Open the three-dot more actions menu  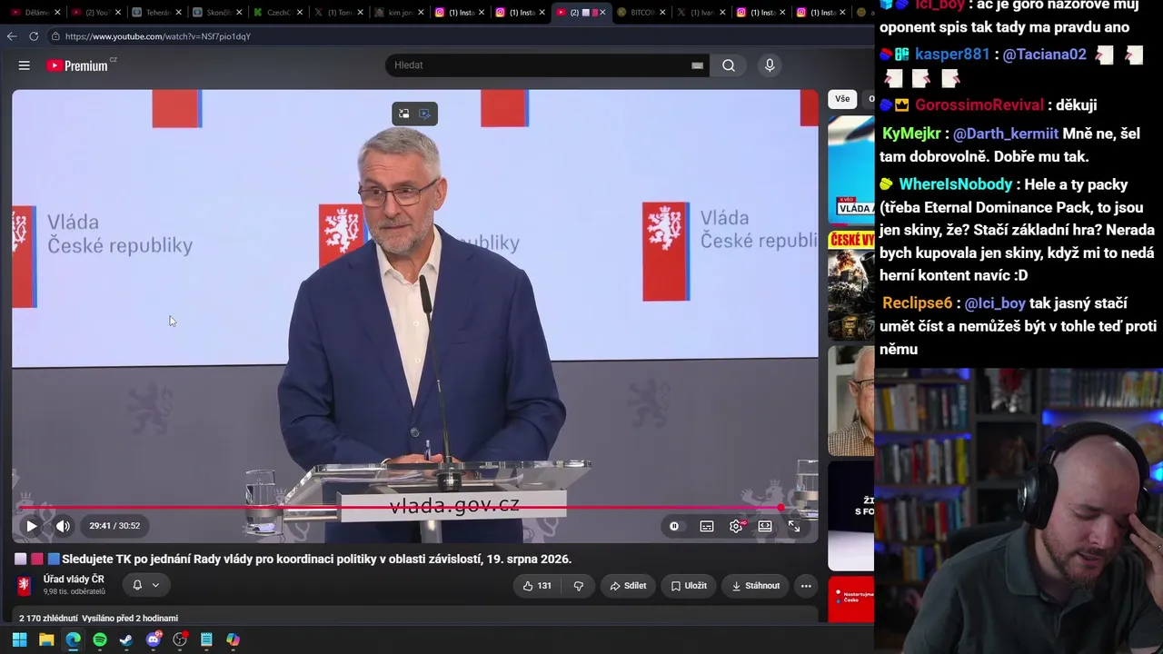pyautogui.click(x=806, y=586)
